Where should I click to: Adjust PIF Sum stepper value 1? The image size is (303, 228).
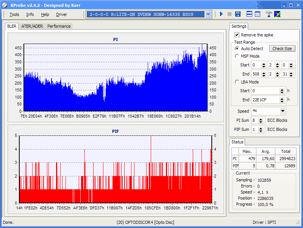click(x=261, y=129)
